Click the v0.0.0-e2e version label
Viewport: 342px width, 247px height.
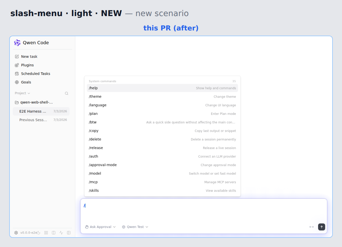[29, 233]
